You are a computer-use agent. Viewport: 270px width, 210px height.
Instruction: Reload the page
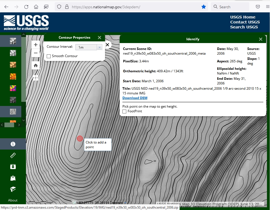(26, 7)
